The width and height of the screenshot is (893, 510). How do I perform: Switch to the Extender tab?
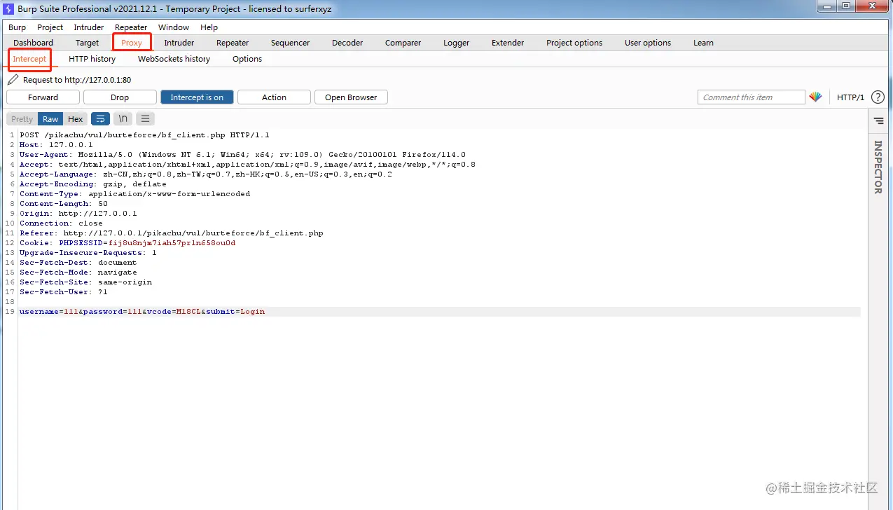(508, 43)
